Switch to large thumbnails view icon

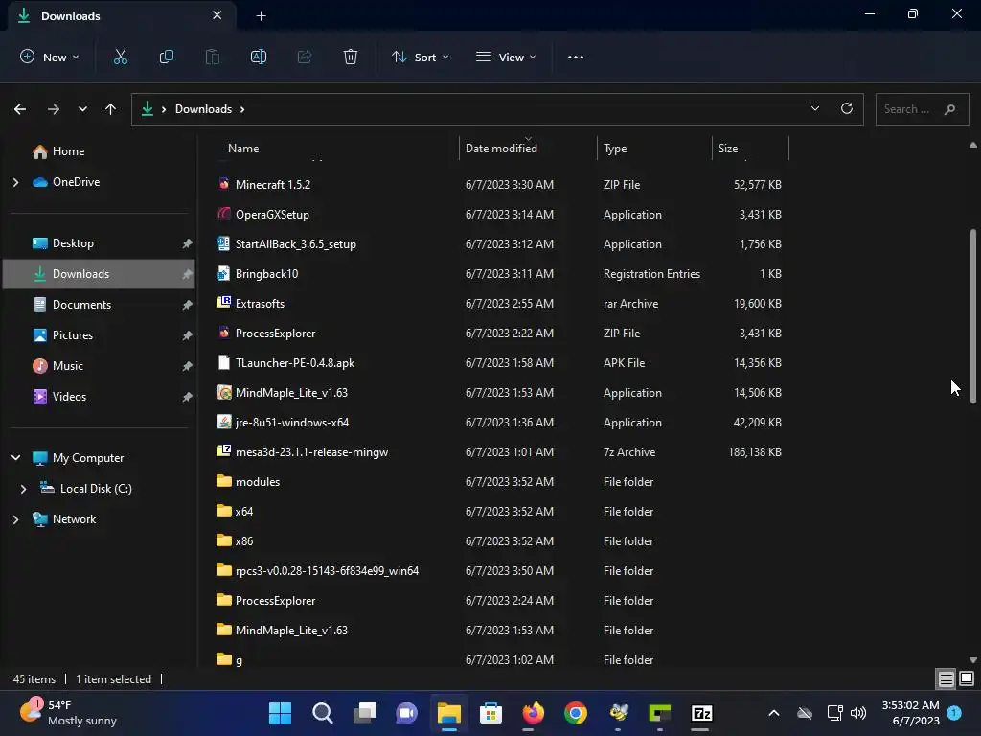967,678
